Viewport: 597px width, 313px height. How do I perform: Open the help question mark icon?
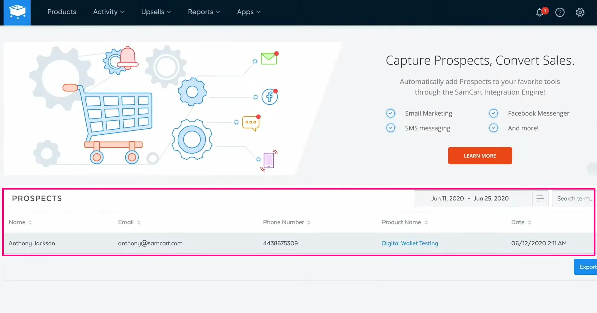coord(560,12)
